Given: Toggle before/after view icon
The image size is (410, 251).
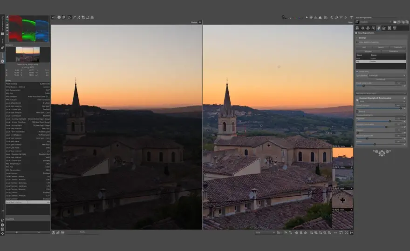Looking at the screenshot, I should [x=64, y=17].
